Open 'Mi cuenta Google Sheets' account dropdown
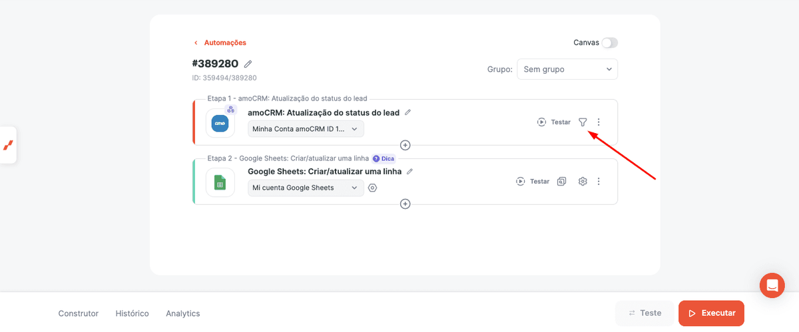Viewport: 799px width, 332px height. [306, 188]
